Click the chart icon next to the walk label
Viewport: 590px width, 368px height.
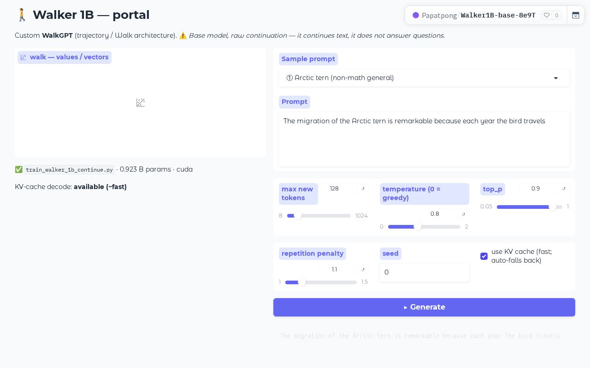24,57
